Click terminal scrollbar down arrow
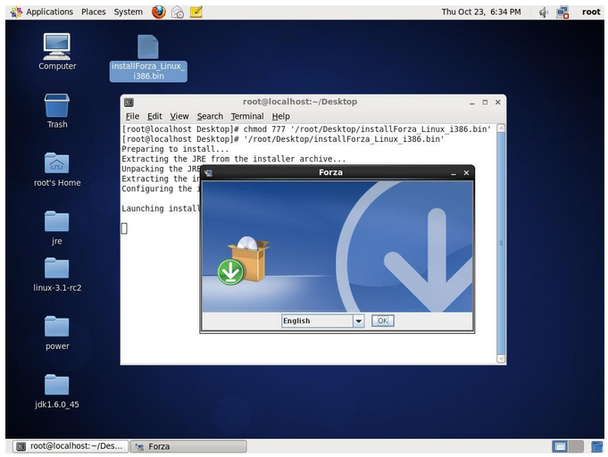 pos(501,359)
